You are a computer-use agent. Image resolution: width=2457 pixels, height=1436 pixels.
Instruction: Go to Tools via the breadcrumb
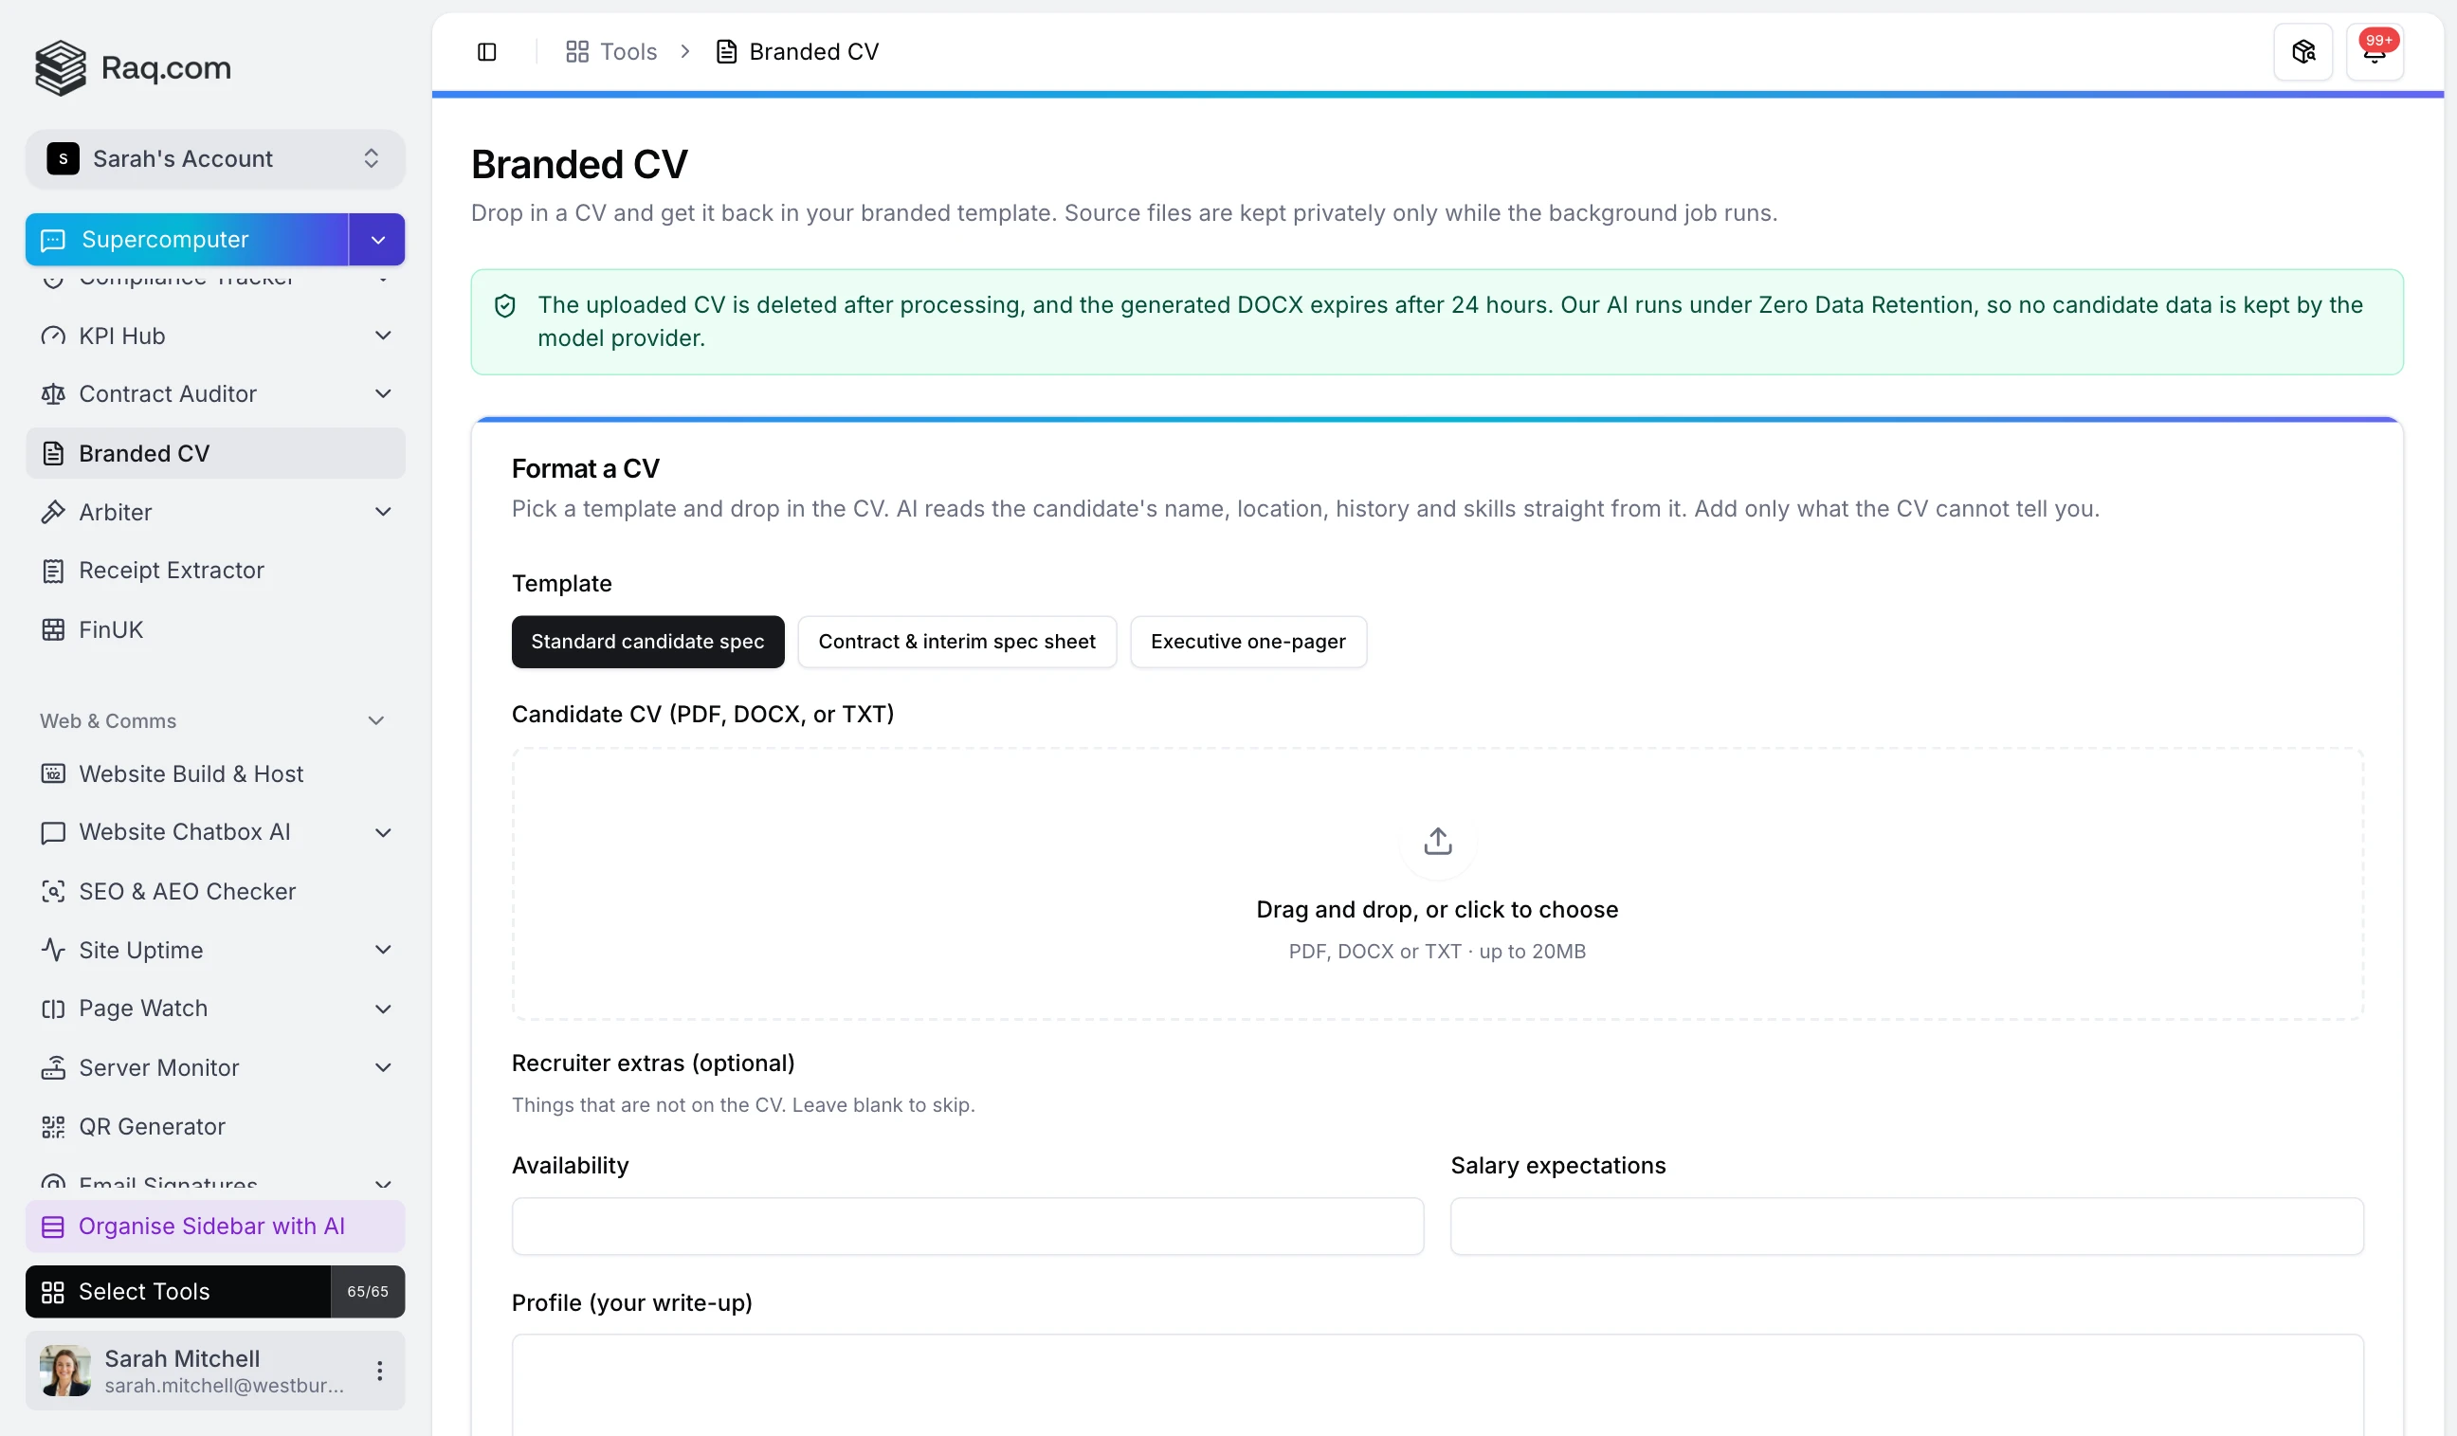(x=611, y=52)
